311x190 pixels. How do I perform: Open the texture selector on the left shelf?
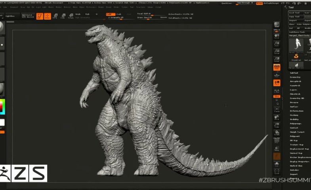pos(2,74)
